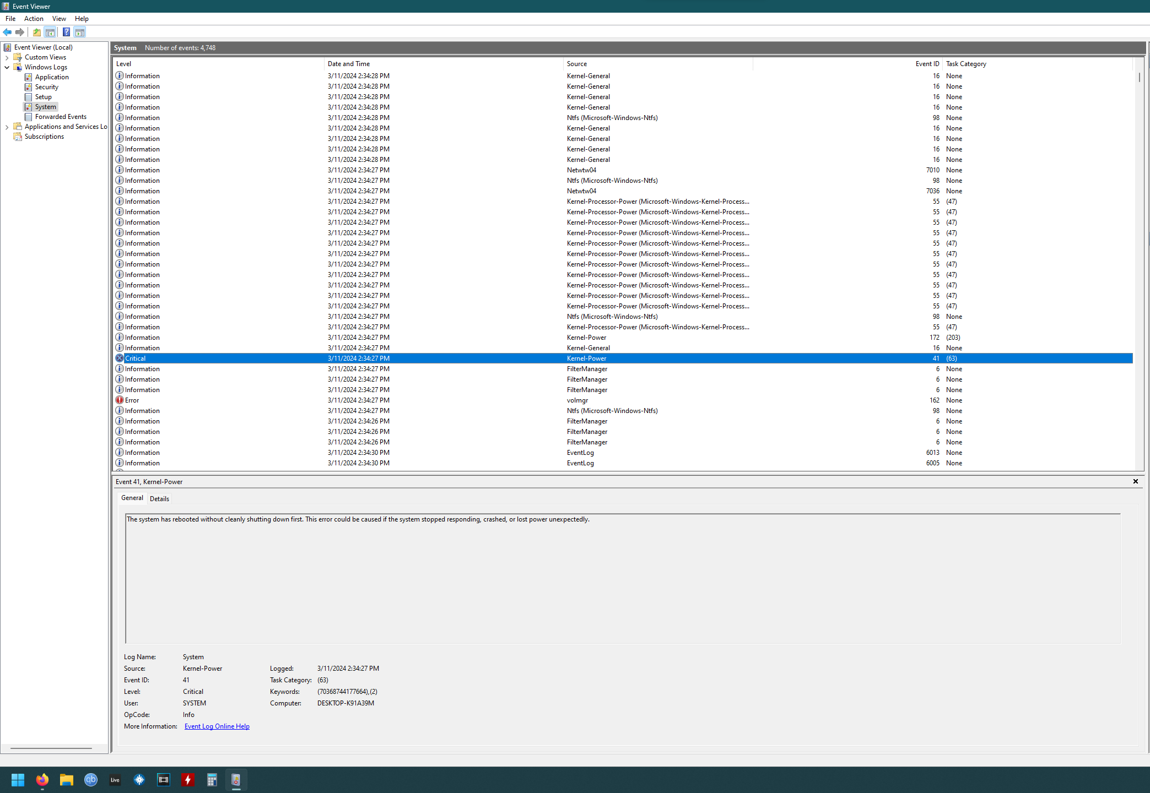The height and width of the screenshot is (793, 1150).
Task: Open Firefox from the taskbar
Action: coord(42,779)
